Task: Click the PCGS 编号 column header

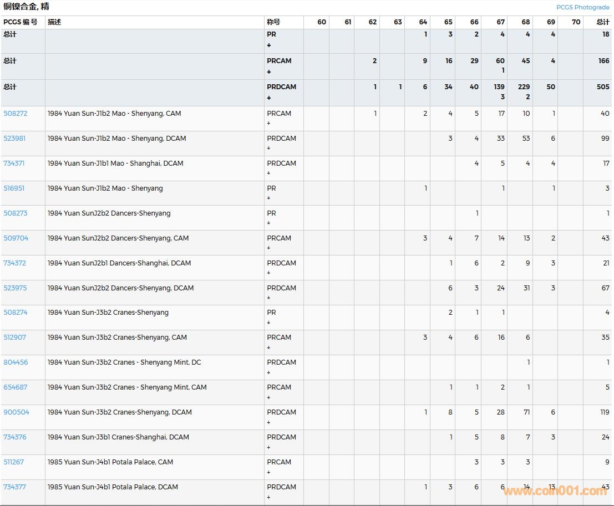Action: (21, 22)
